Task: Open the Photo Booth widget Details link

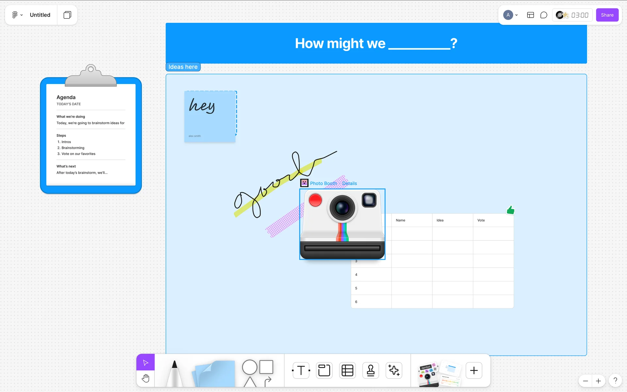Action: [x=349, y=183]
